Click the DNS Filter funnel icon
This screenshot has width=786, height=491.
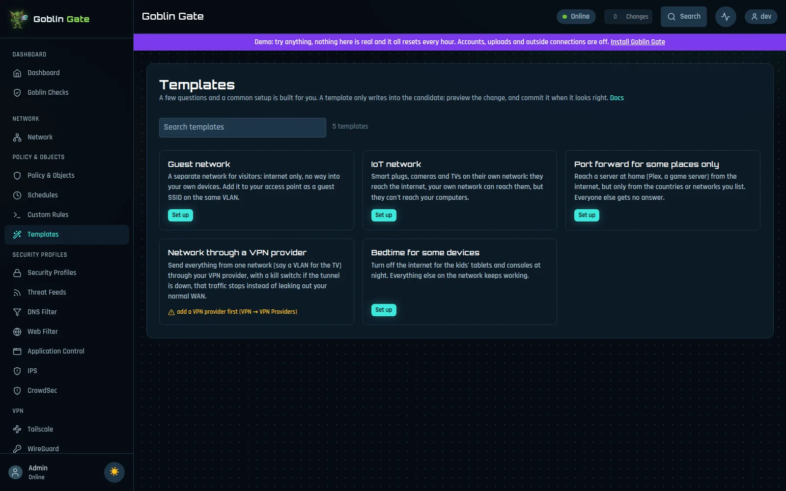(x=17, y=312)
